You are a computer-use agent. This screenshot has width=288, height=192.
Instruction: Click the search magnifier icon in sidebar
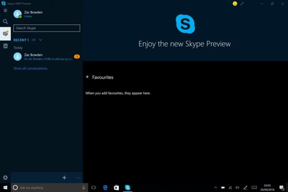click(5, 22)
